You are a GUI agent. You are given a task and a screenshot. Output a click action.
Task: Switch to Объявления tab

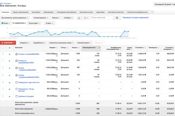48,12
